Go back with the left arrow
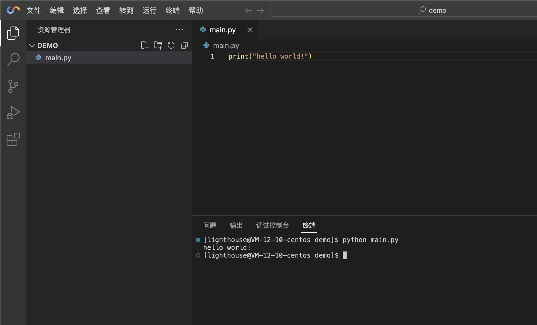This screenshot has width=537, height=325. [x=248, y=11]
